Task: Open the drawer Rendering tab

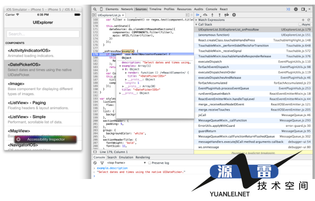Action: click(x=142, y=158)
